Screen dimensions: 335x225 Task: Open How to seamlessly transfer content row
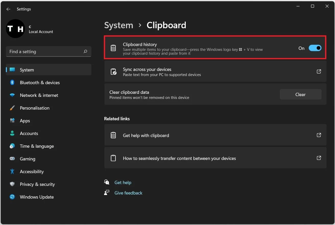(x=215, y=158)
